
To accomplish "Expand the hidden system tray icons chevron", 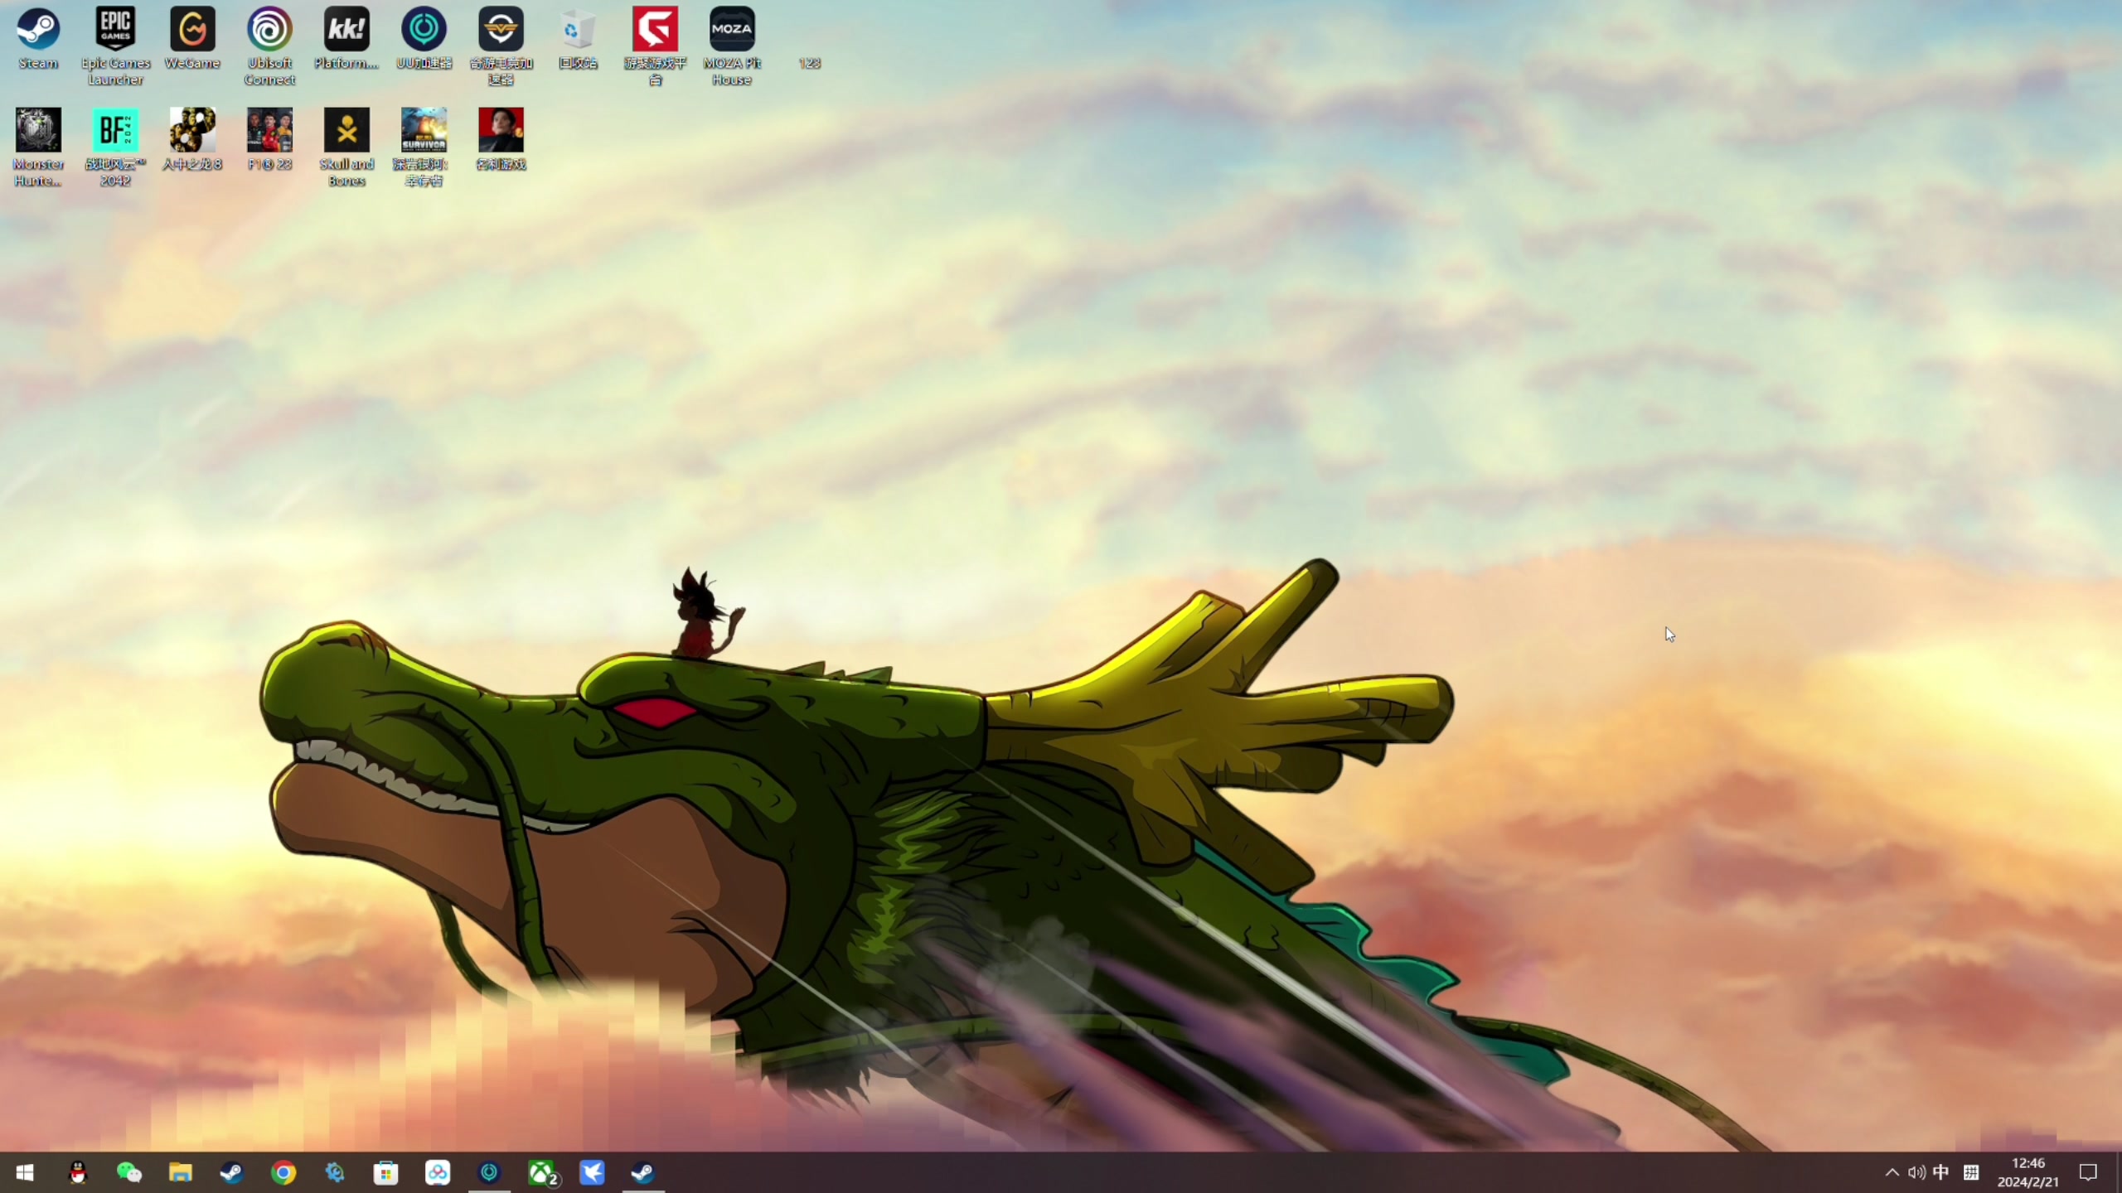I will click(1892, 1172).
